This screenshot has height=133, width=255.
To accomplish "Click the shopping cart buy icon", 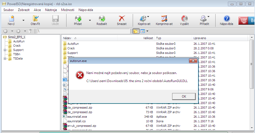I will (243, 20).
